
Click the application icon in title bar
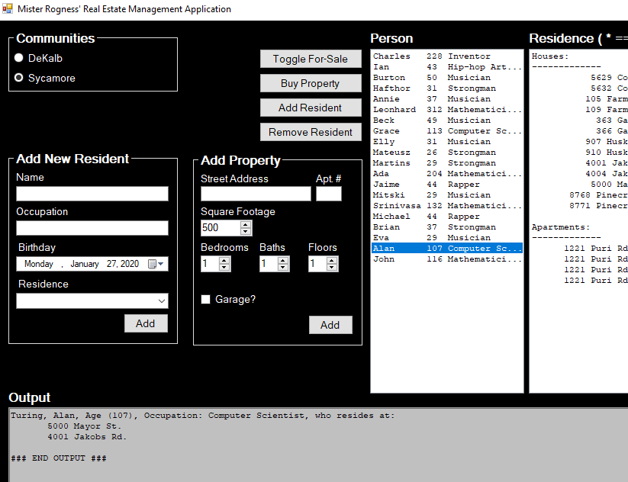click(8, 9)
